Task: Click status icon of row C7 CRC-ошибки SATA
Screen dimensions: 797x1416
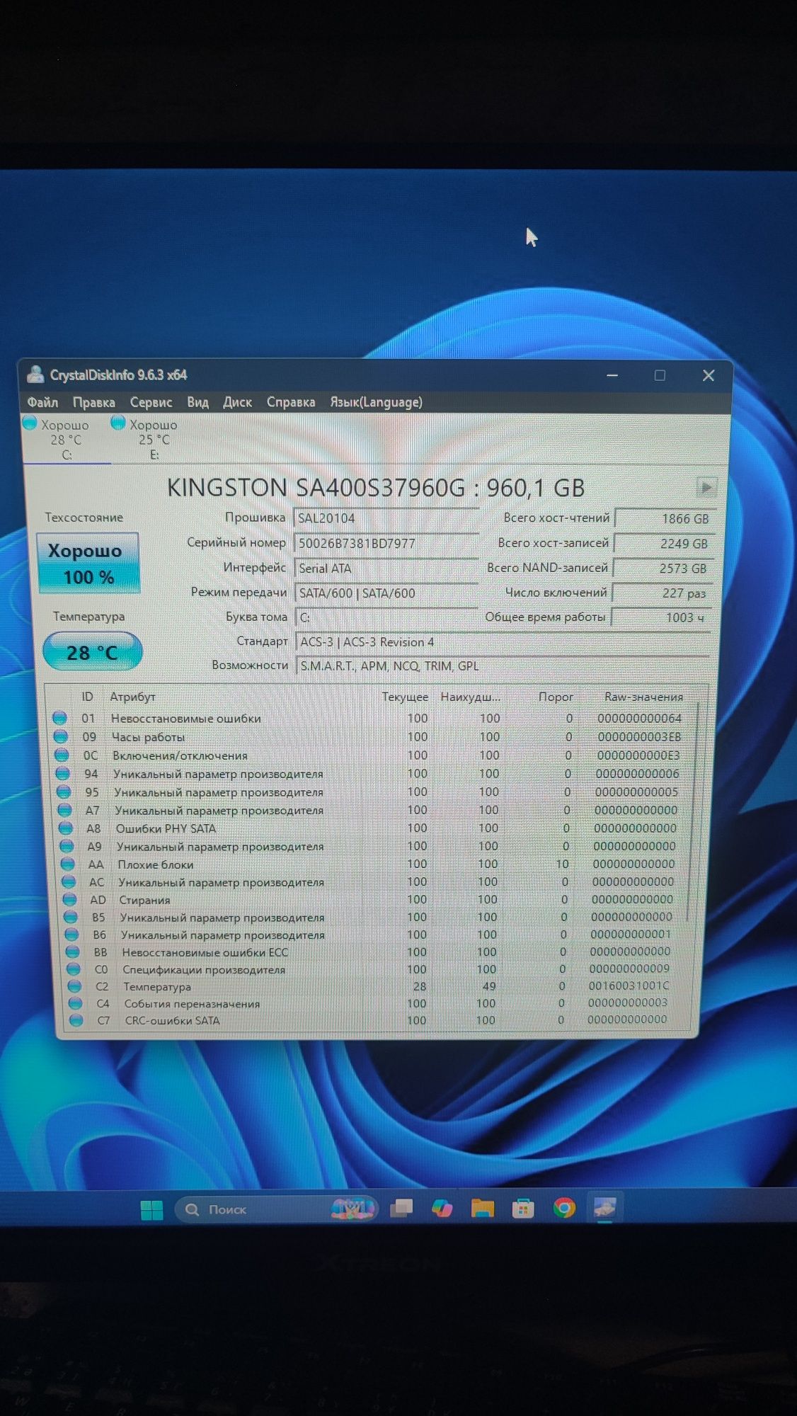Action: point(76,1020)
